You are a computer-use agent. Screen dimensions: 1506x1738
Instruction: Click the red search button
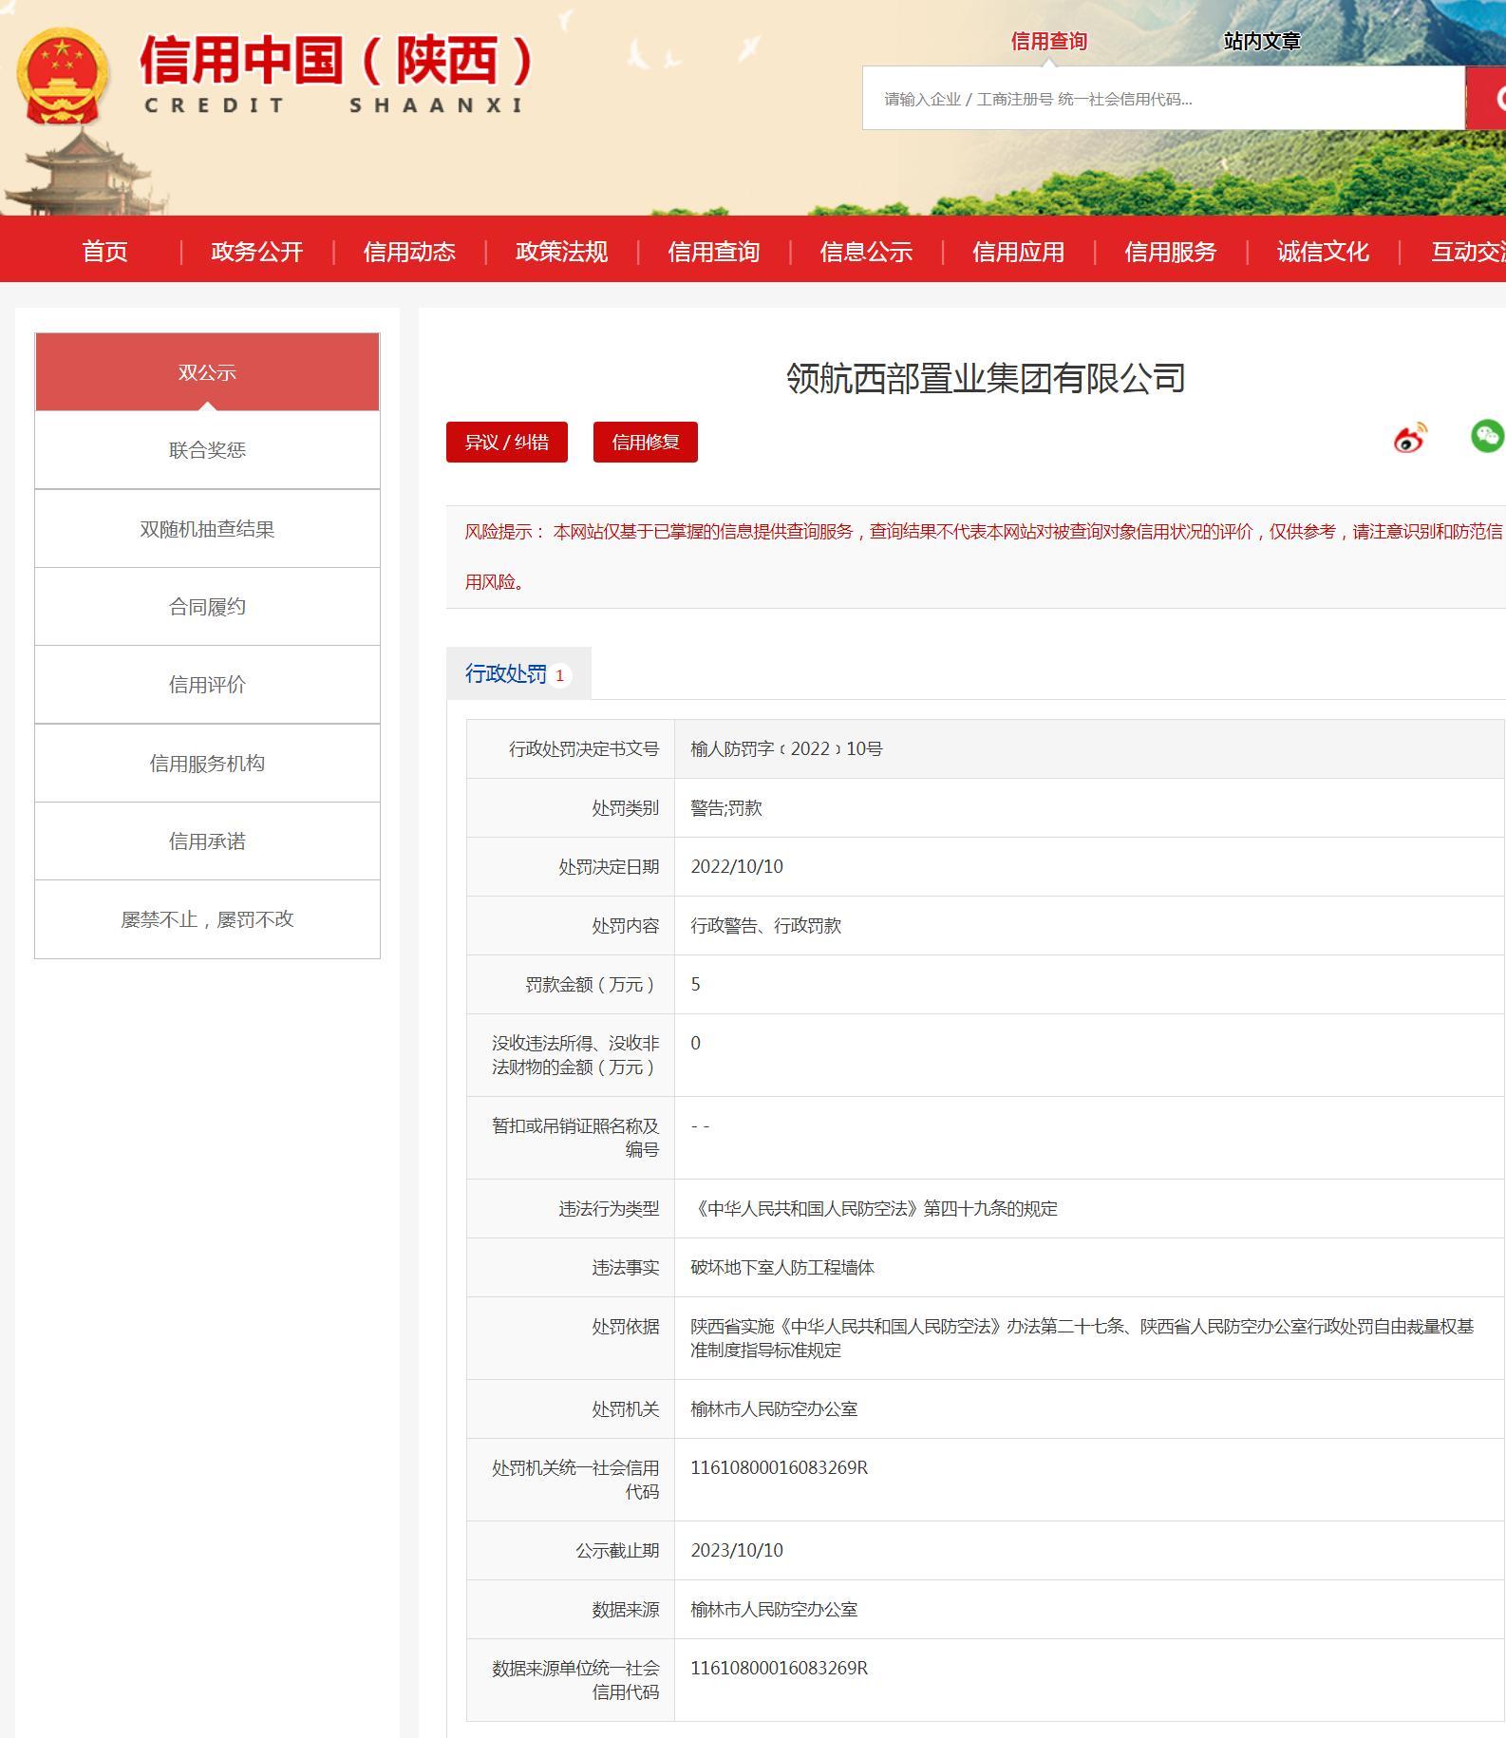1486,98
